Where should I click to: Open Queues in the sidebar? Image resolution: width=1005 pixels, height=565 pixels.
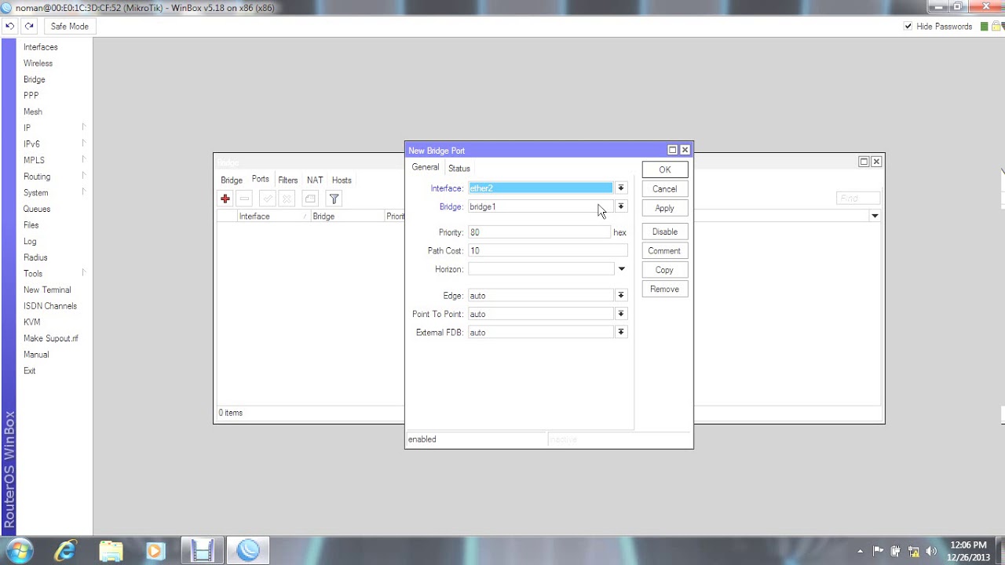click(x=37, y=209)
